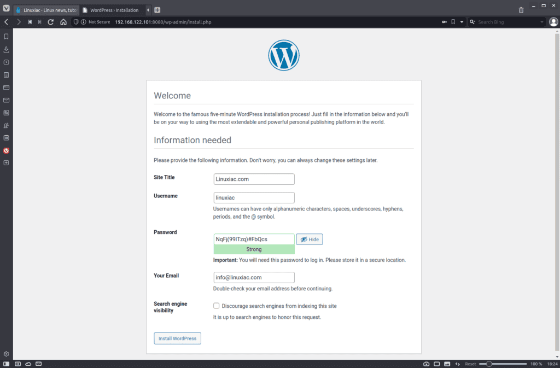The width and height of the screenshot is (560, 368).
Task: Click the Your Email input field
Action: click(254, 277)
